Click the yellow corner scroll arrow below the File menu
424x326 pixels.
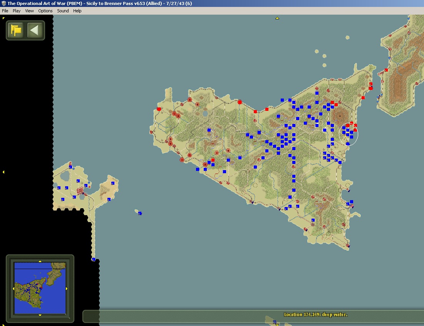pos(3,18)
